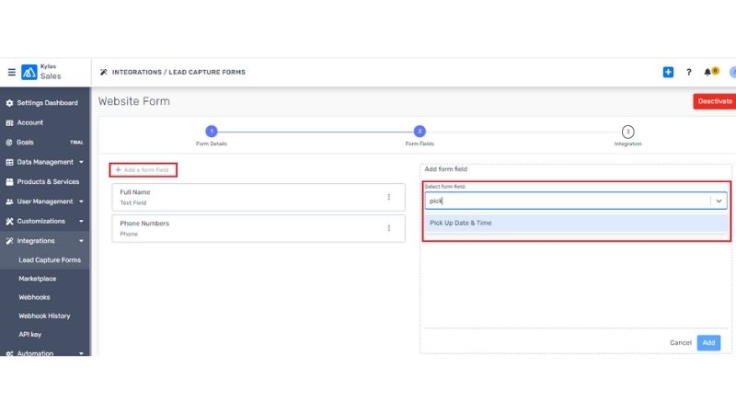Click into the select form field input

click(567, 201)
